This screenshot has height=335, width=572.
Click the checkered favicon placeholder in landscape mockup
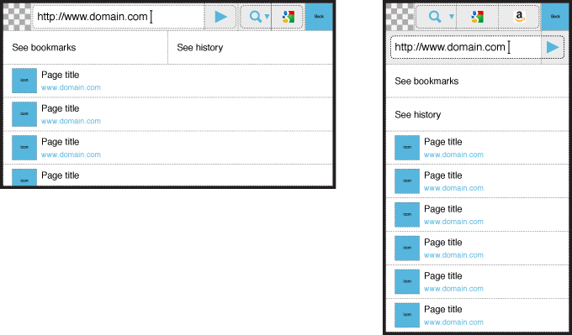(x=17, y=17)
